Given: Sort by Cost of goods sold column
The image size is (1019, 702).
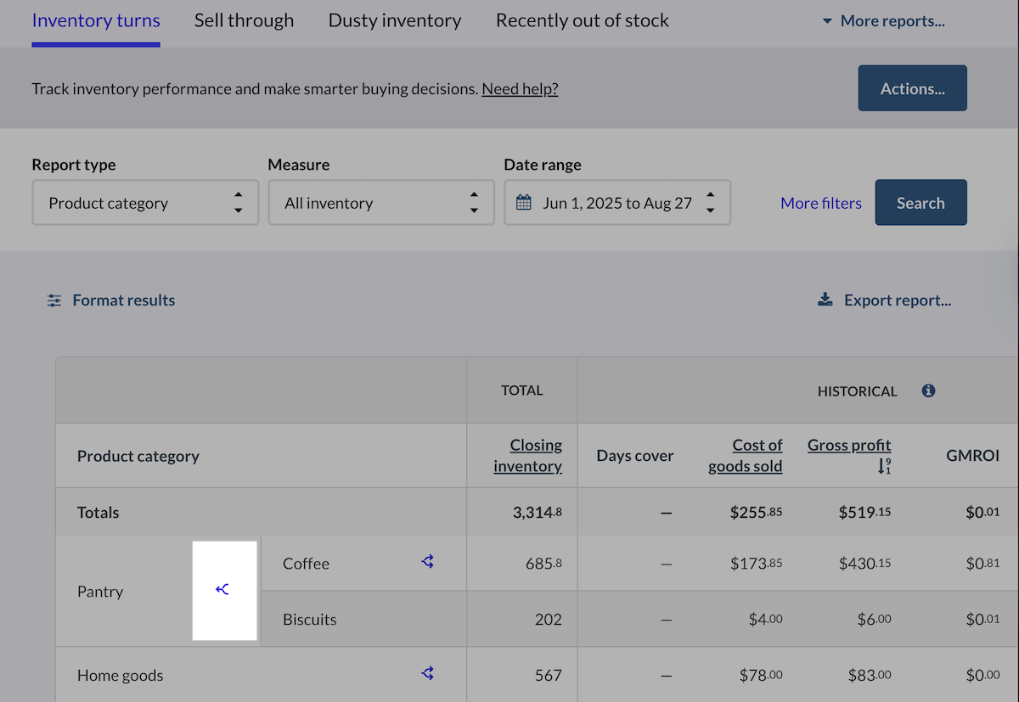Looking at the screenshot, I should [746, 455].
